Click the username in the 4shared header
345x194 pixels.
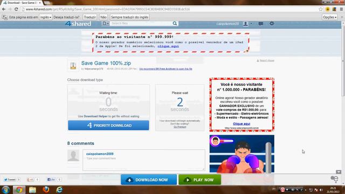tap(227, 24)
